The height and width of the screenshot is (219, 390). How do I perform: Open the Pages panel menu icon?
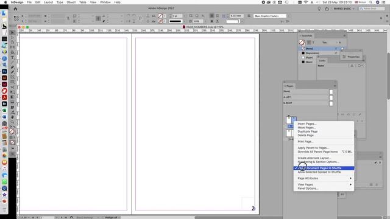click(x=335, y=86)
